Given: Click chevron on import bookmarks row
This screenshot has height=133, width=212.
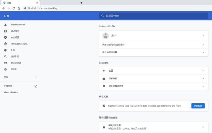Looking at the screenshot, I should coord(203,53).
